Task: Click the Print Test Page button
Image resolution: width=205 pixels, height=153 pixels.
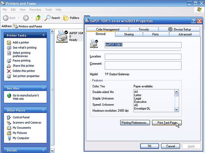Action: 167,123
